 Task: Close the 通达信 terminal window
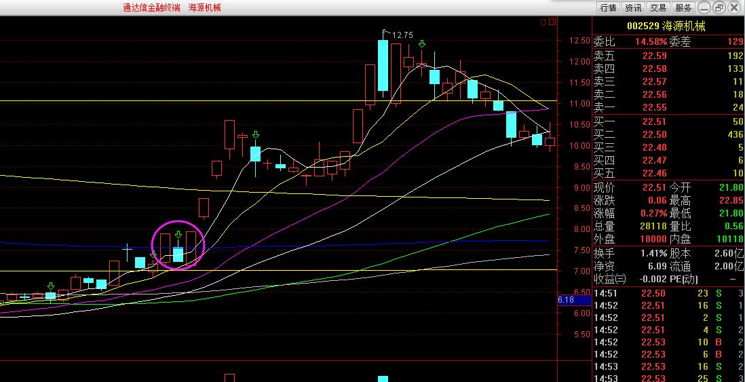click(x=733, y=7)
